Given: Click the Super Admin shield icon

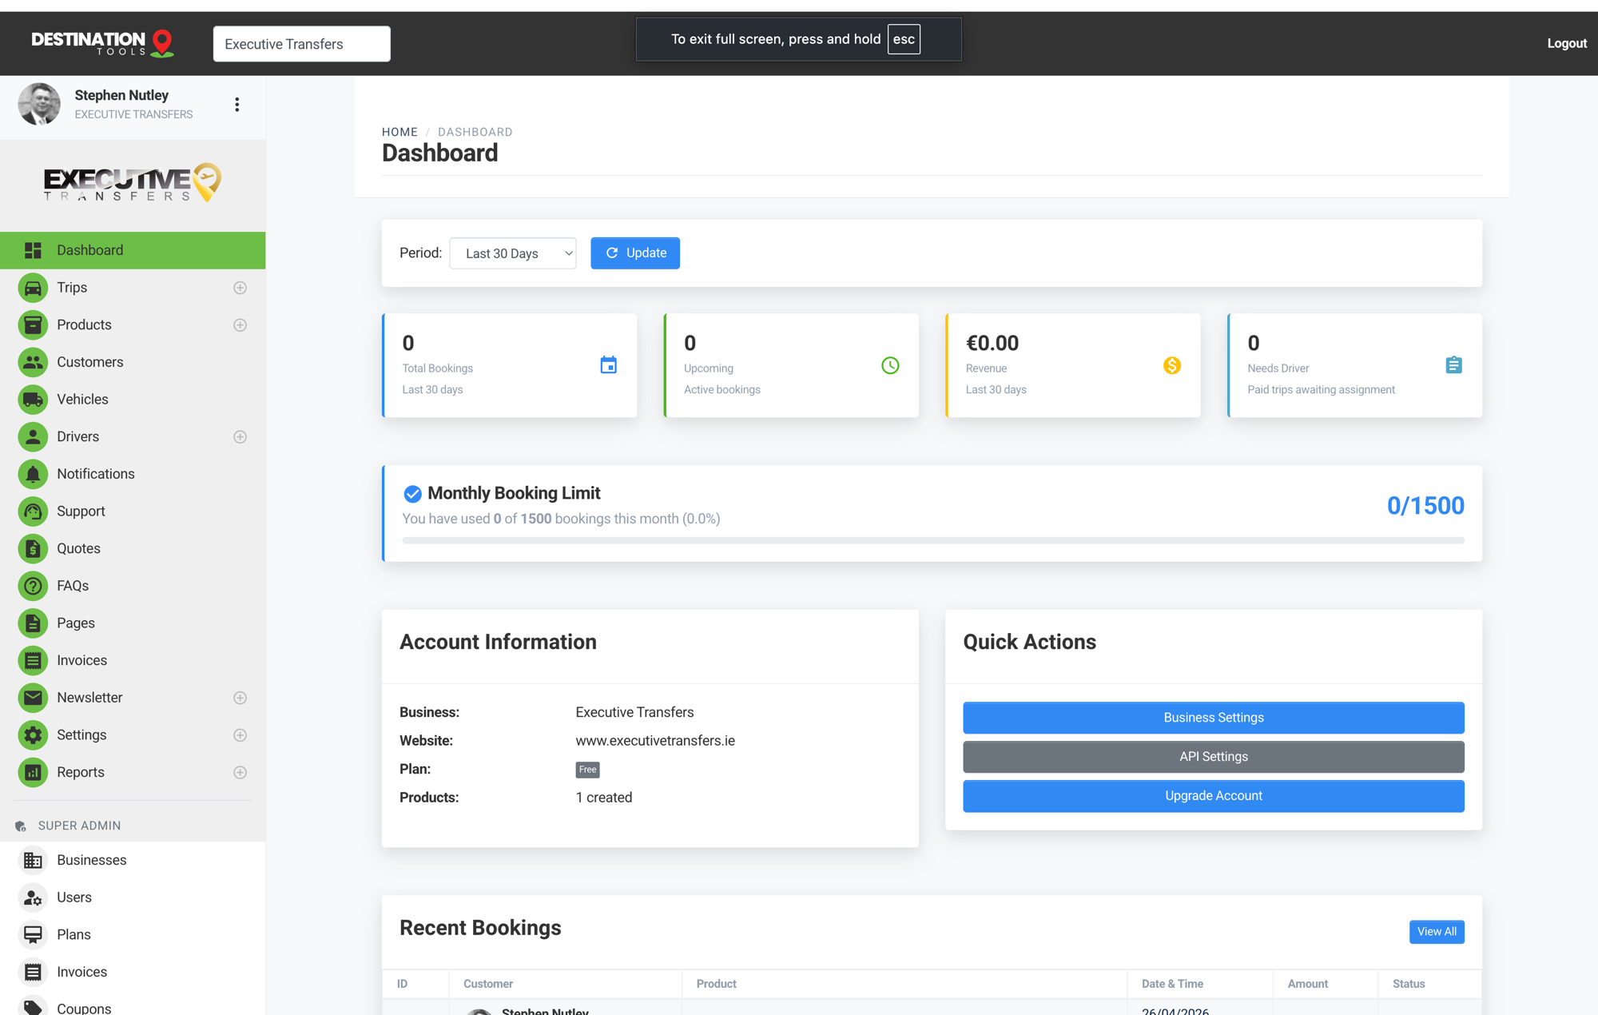Looking at the screenshot, I should coord(21,826).
